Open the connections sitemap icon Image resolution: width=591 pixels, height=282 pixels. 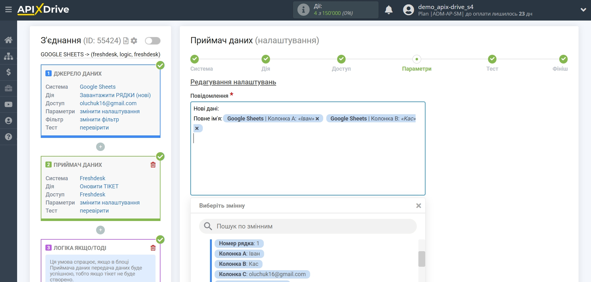tap(8, 56)
